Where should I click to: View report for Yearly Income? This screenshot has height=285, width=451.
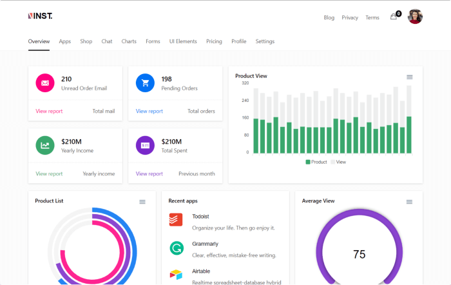point(49,173)
